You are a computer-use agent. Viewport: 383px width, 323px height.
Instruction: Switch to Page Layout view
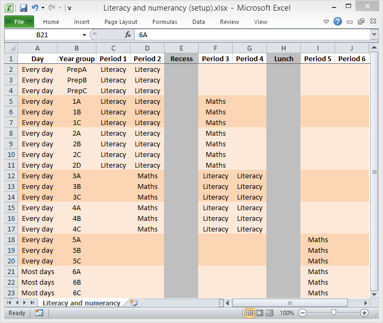[x=259, y=313]
